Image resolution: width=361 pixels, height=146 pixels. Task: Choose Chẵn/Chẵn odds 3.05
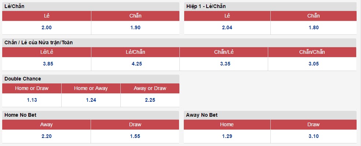pos(314,64)
